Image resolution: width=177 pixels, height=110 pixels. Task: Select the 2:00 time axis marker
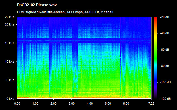[x=53, y=103]
